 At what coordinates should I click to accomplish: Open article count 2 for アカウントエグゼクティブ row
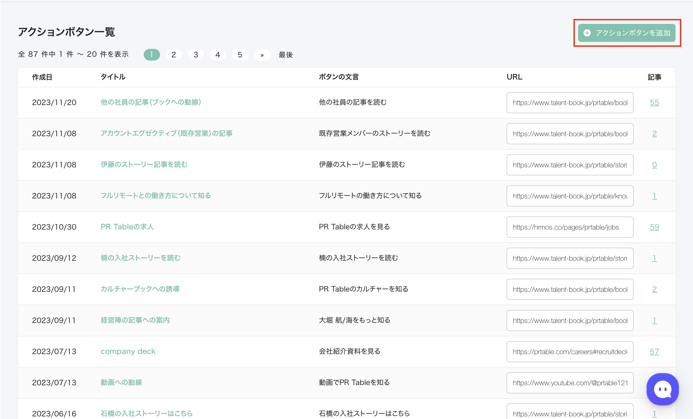click(654, 134)
